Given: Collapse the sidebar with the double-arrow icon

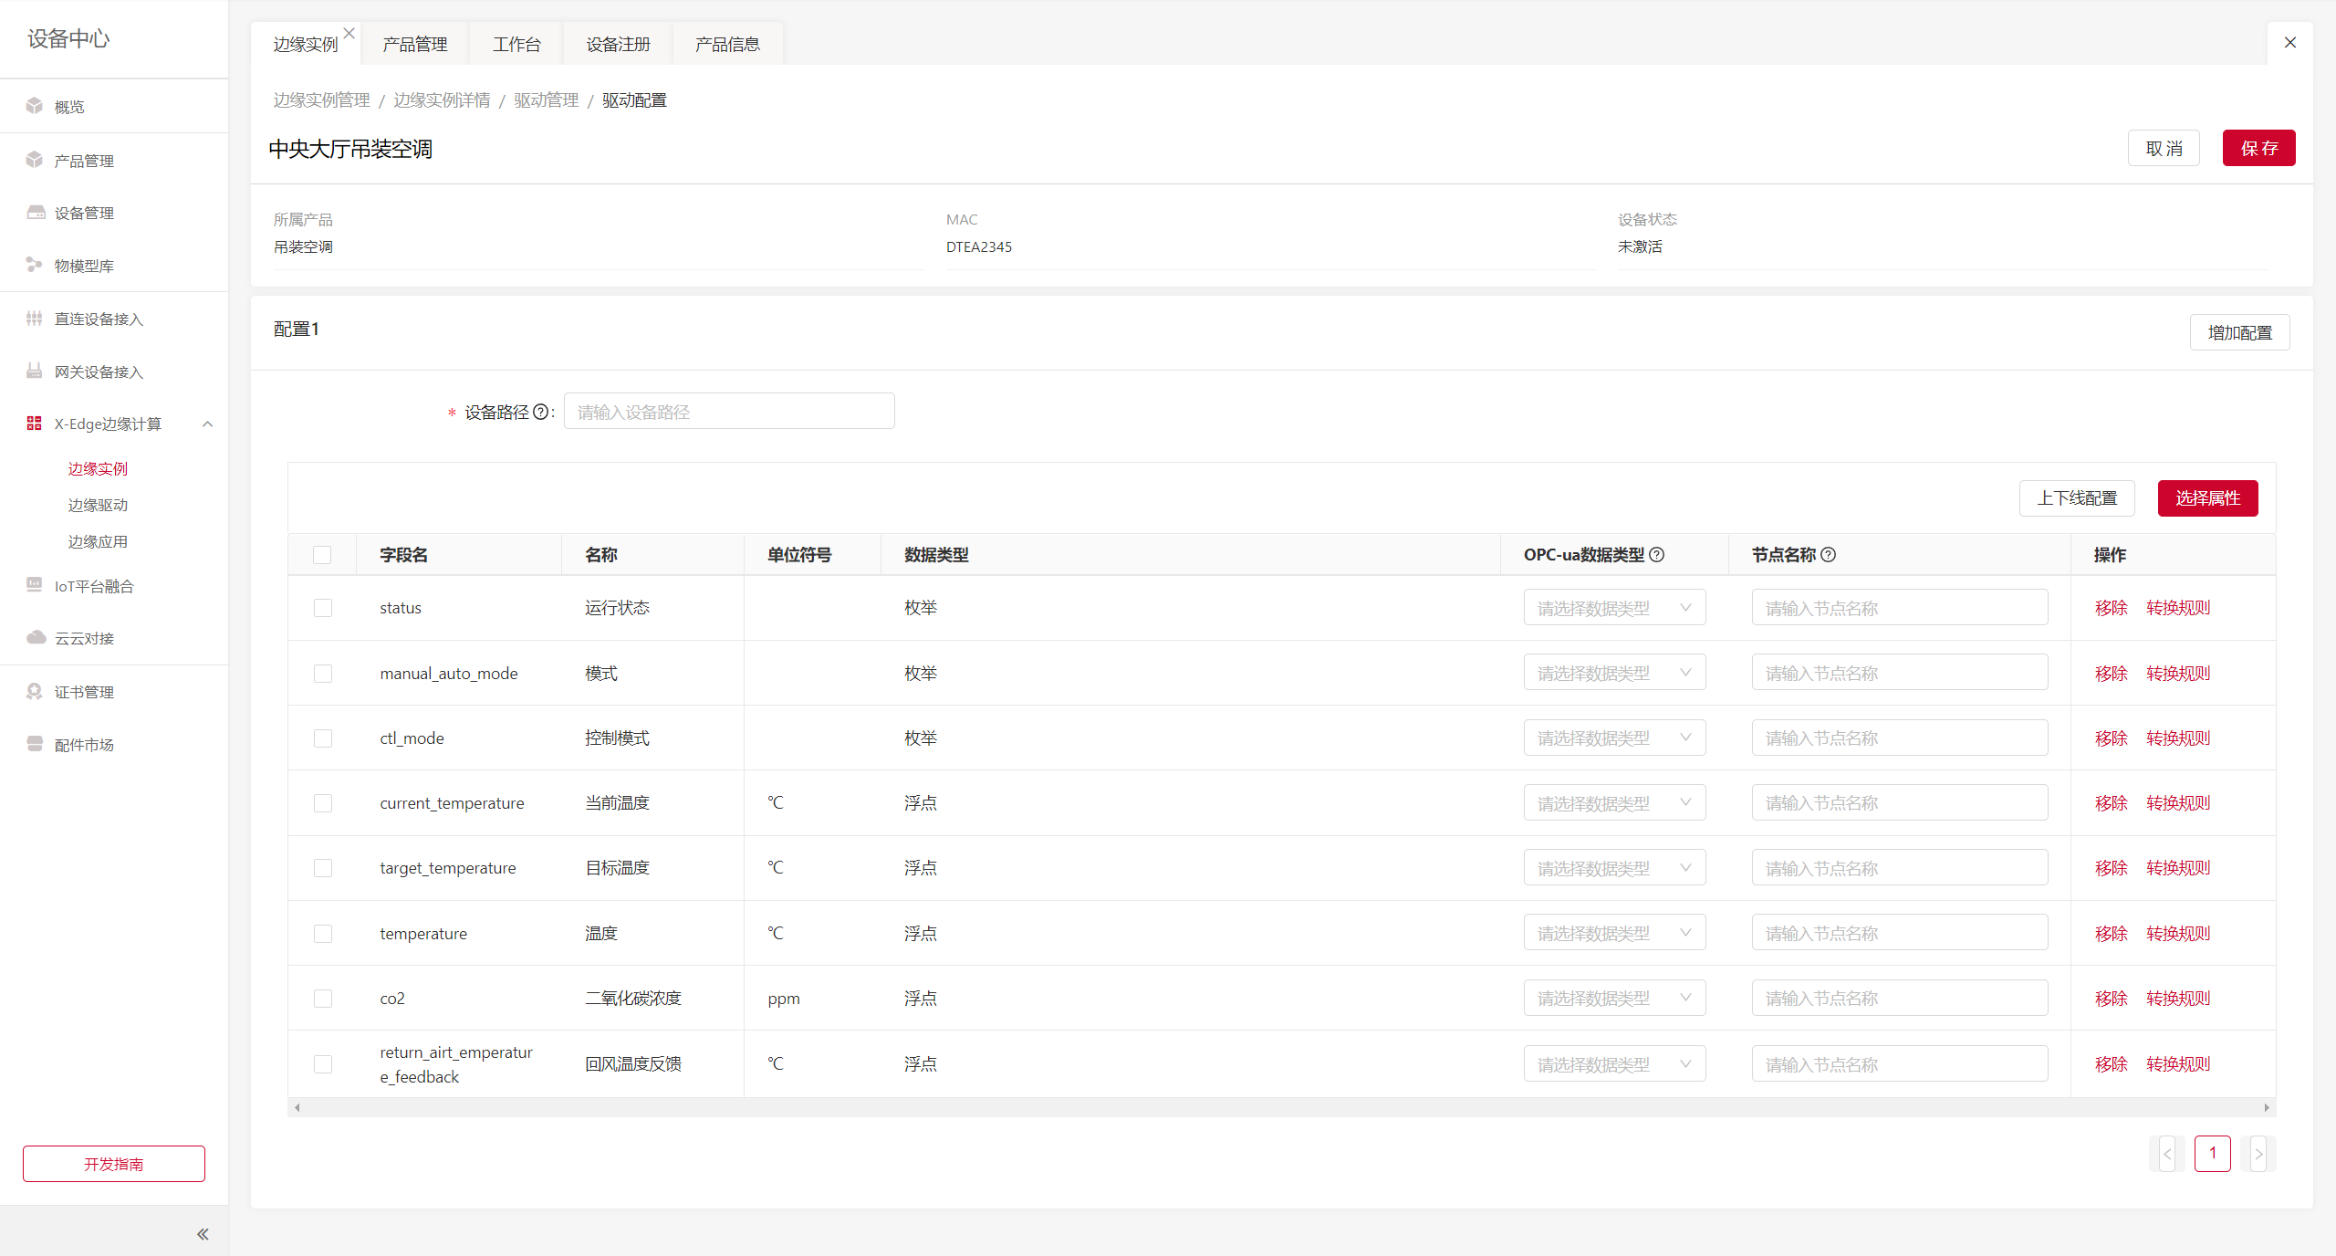Looking at the screenshot, I should [x=203, y=1234].
